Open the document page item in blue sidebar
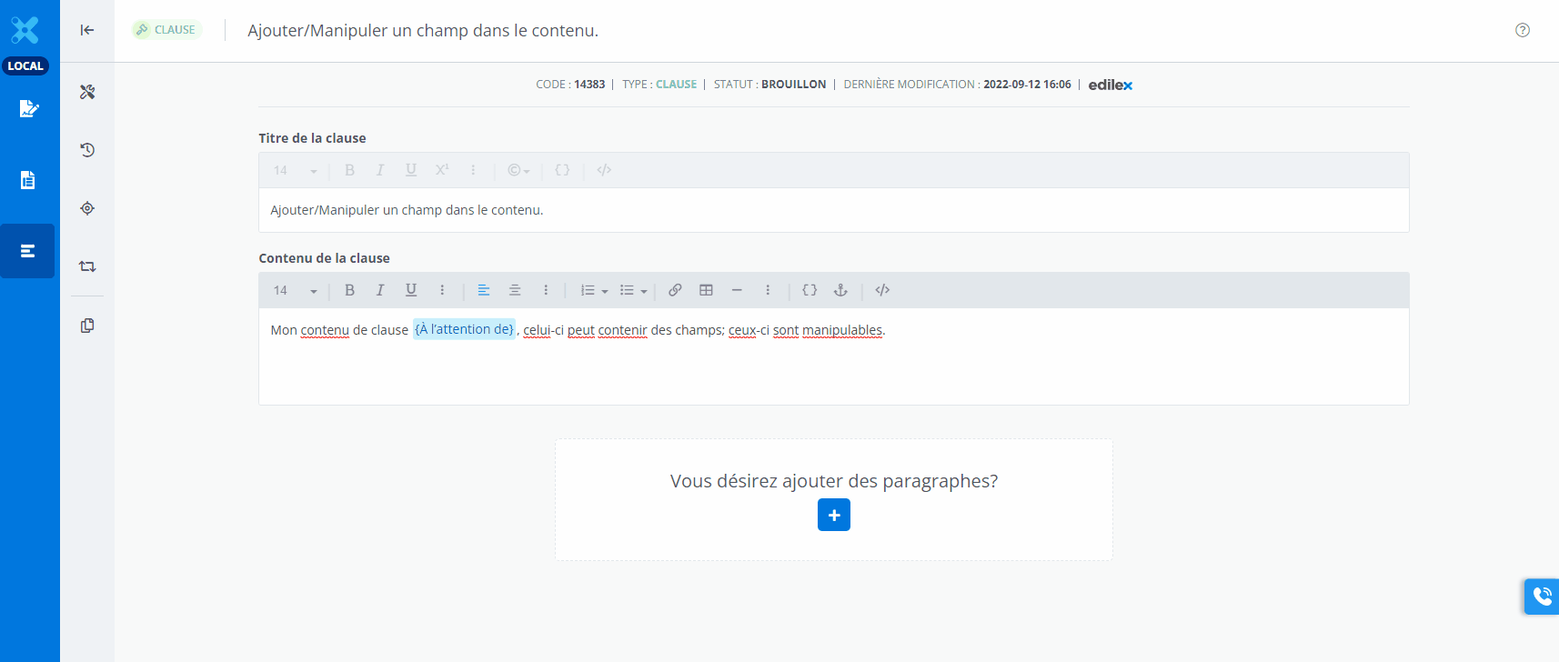 coord(28,180)
